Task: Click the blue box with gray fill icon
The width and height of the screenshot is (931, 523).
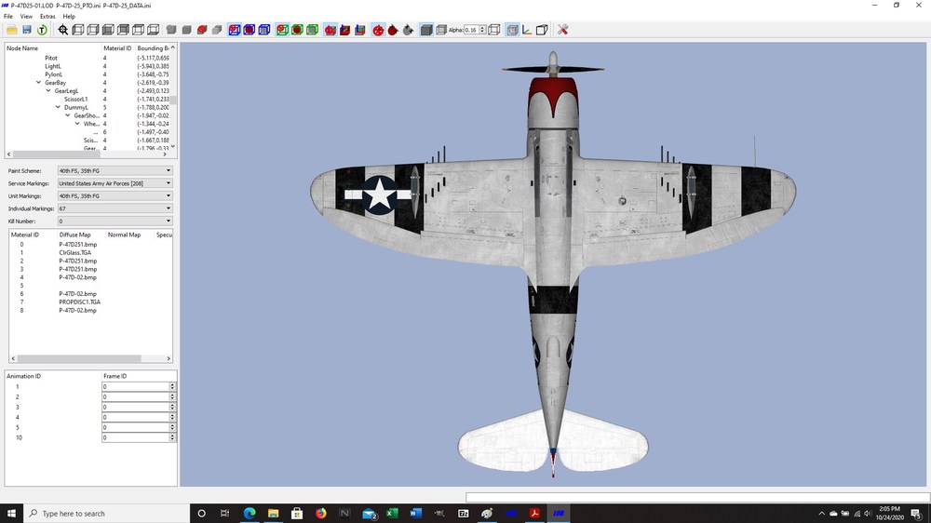Action: [264, 30]
